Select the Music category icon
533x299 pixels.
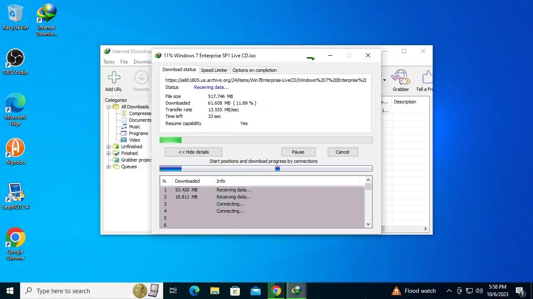click(124, 127)
